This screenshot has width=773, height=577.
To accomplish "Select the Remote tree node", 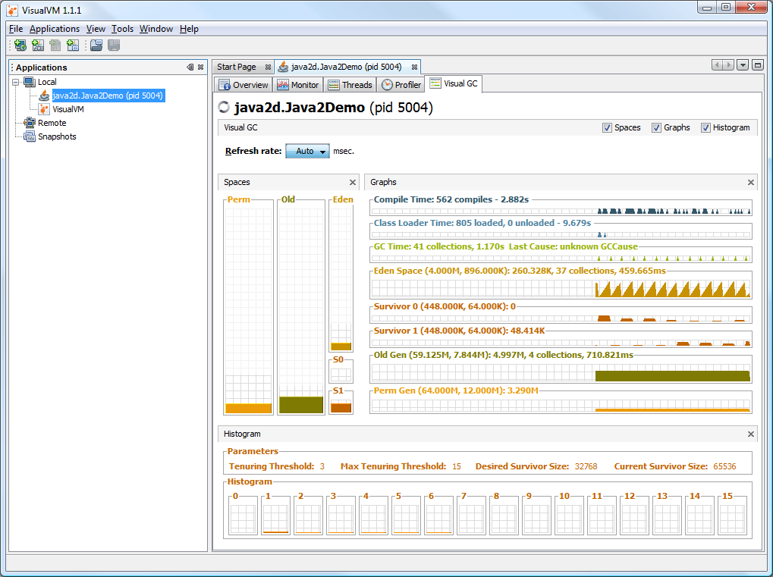I will 52,123.
